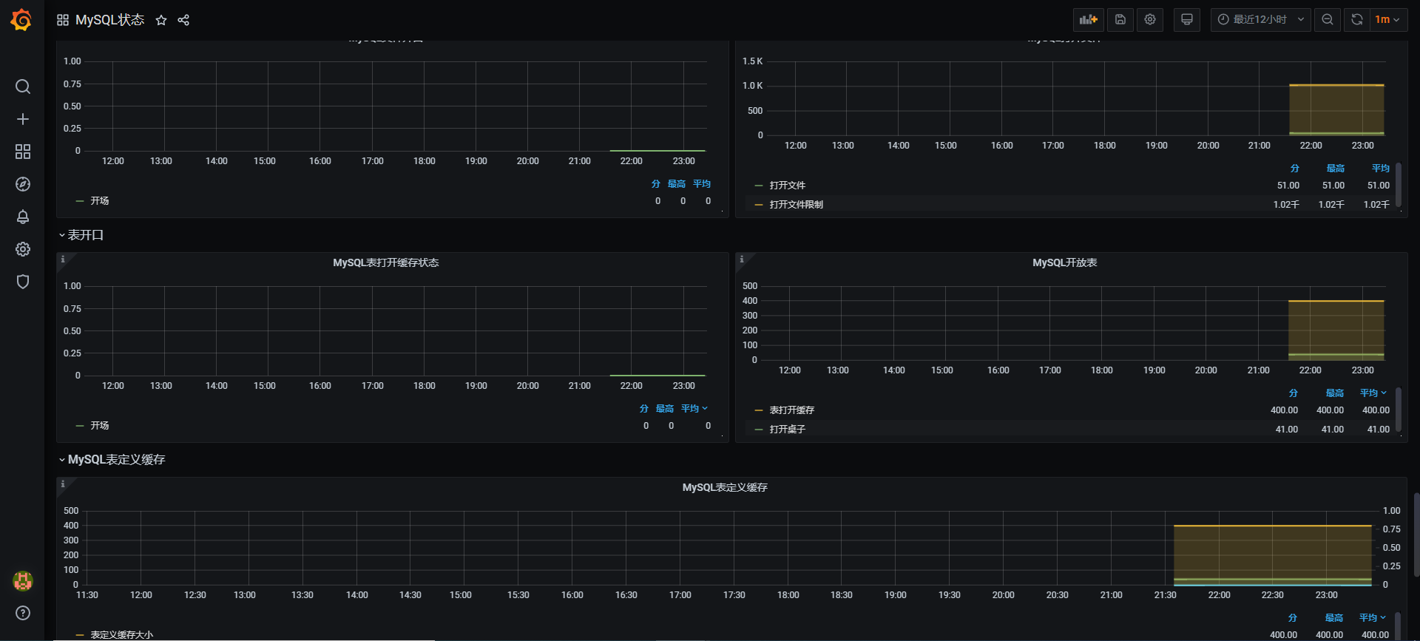Refresh the dashboard
The width and height of the screenshot is (1420, 641).
[x=1357, y=19]
